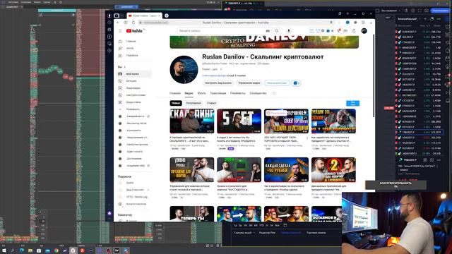Click Управление видео button
Screen dimensions: 452x254
(249, 83)
